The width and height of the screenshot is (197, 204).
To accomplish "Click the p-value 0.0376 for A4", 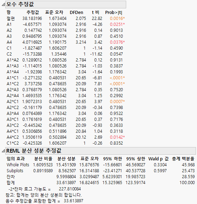I will click(117, 42).
